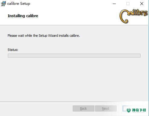This screenshot has width=149, height=116.
Task: Click the empty gray panel below progress bar
Action: tap(74, 79)
